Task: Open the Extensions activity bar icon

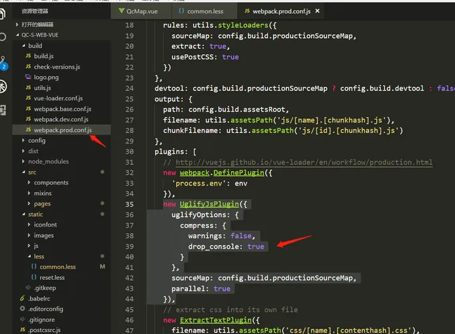Action: coord(3,110)
